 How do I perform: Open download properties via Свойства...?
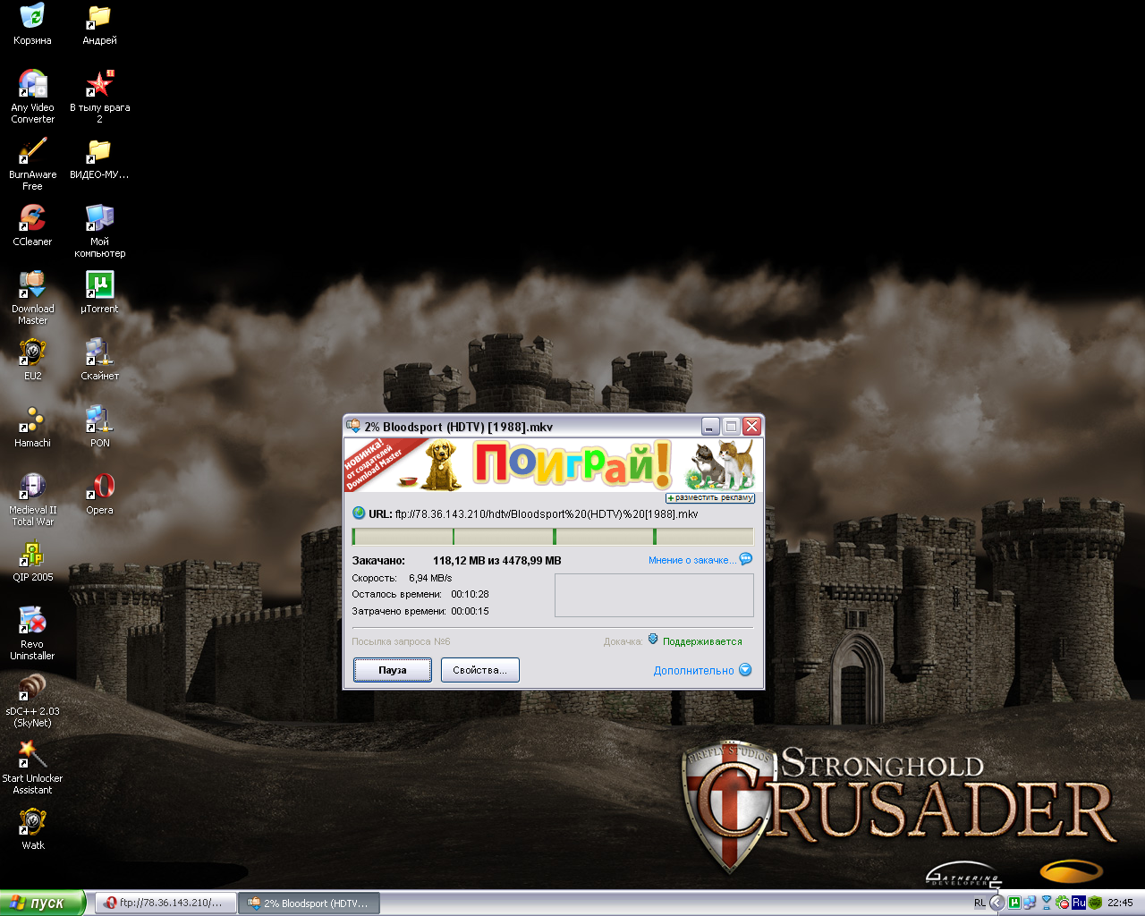(480, 670)
